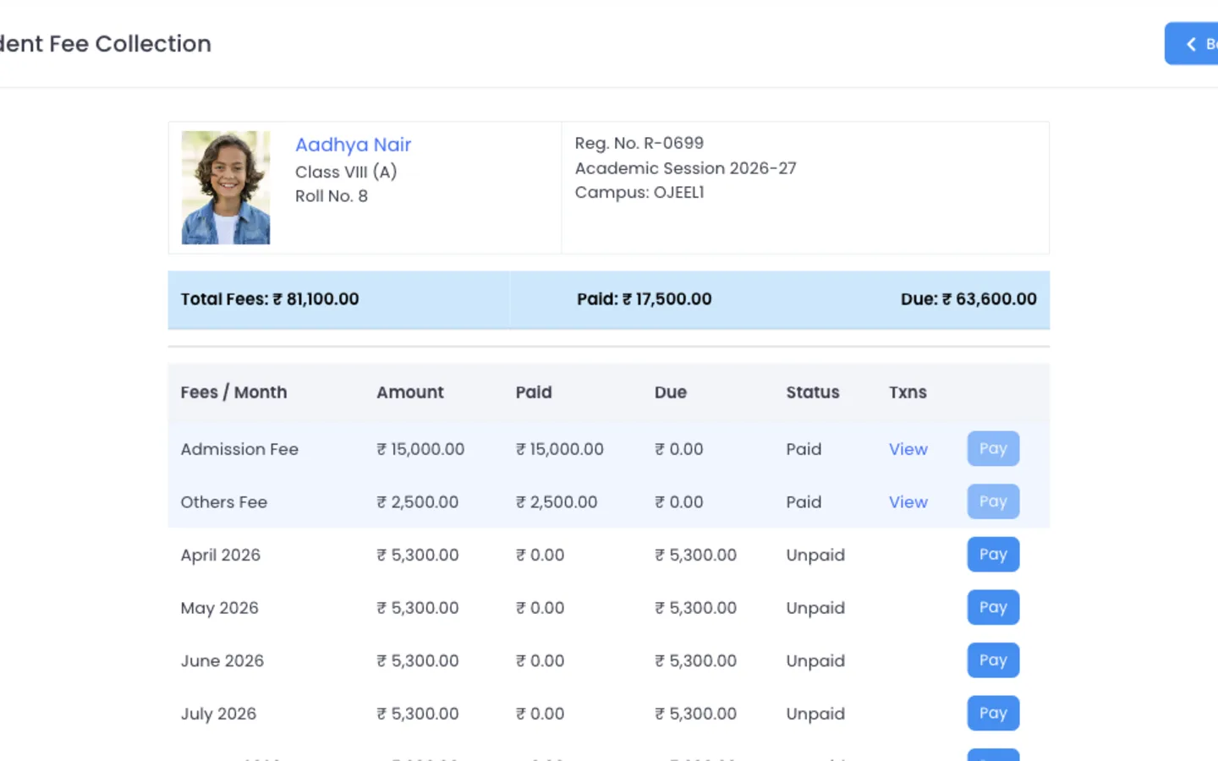This screenshot has width=1218, height=761.
Task: View Admission Fee transactions
Action: click(908, 449)
